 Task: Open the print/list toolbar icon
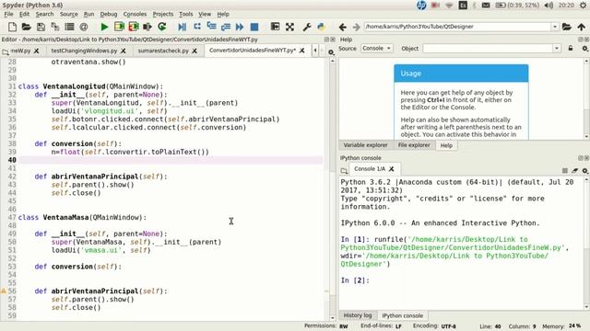tap(69, 27)
